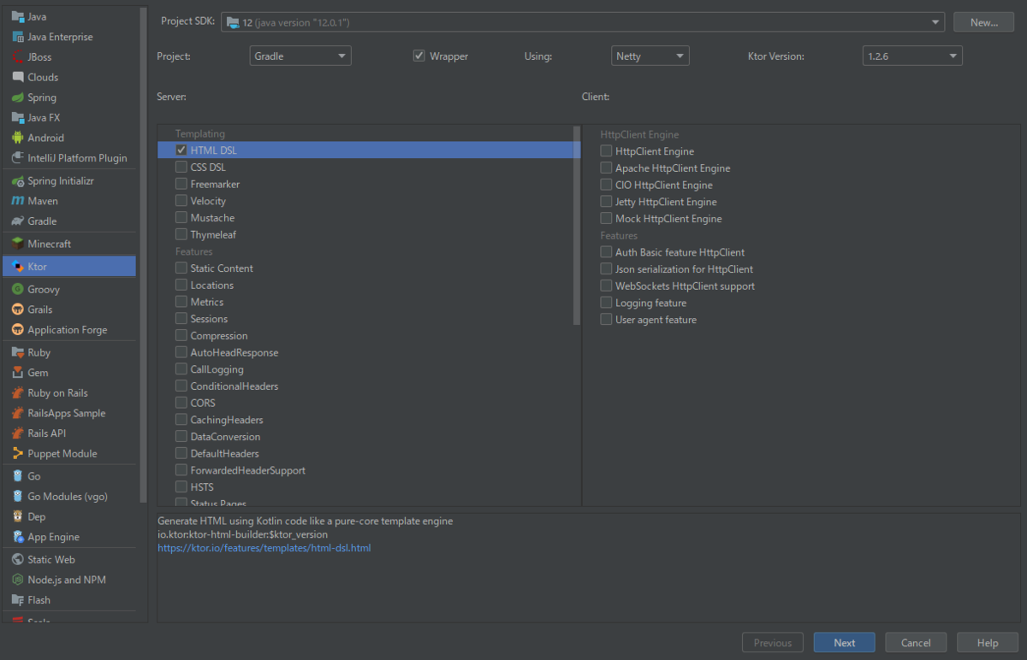Choose the Static Web globe icon
Image resolution: width=1027 pixels, height=660 pixels.
18,559
